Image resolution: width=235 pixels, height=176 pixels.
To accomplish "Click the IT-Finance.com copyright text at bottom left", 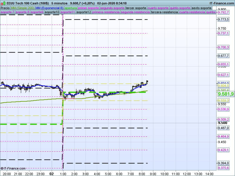I will (13, 168).
